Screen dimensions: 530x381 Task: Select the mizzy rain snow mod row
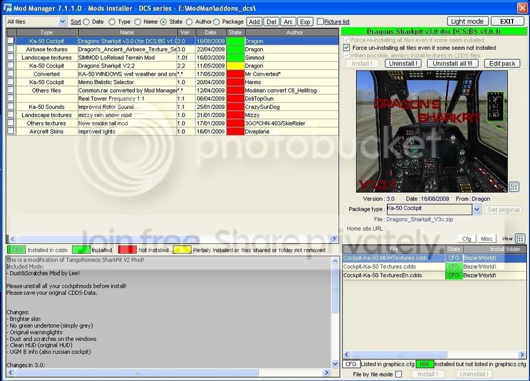click(x=173, y=115)
